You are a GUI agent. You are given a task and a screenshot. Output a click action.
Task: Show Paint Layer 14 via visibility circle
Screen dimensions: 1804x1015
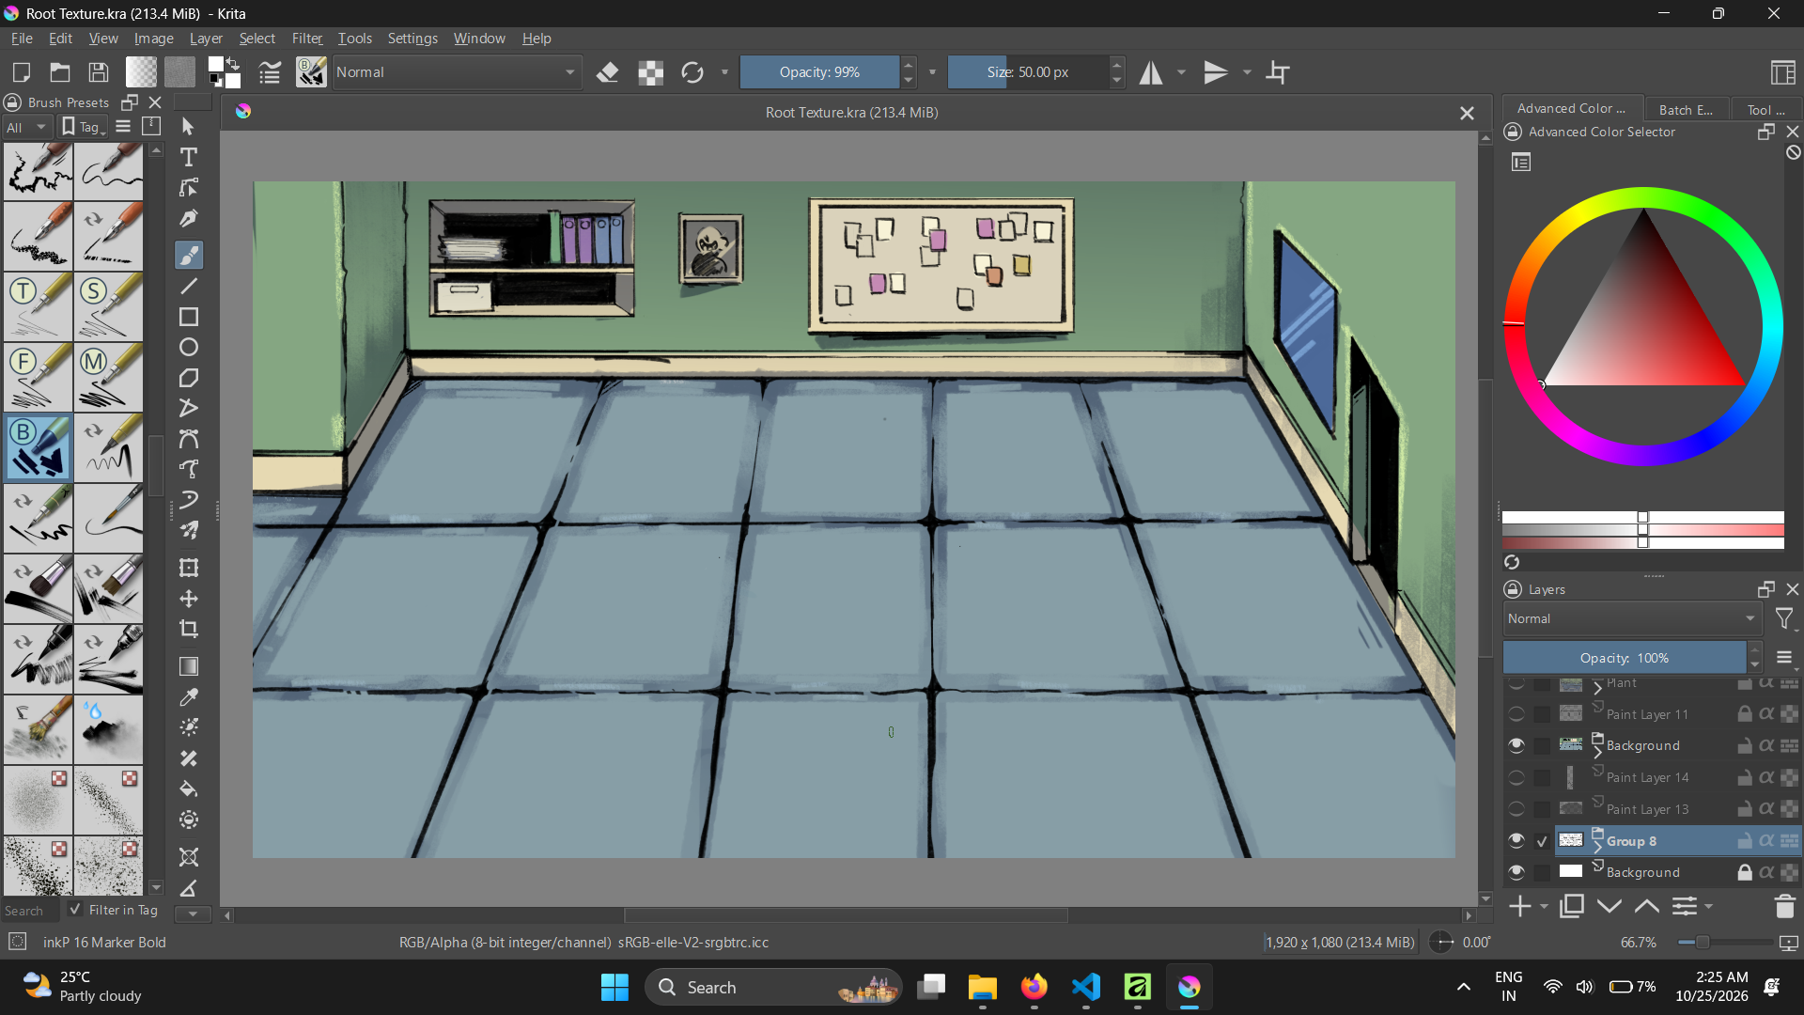(1516, 777)
